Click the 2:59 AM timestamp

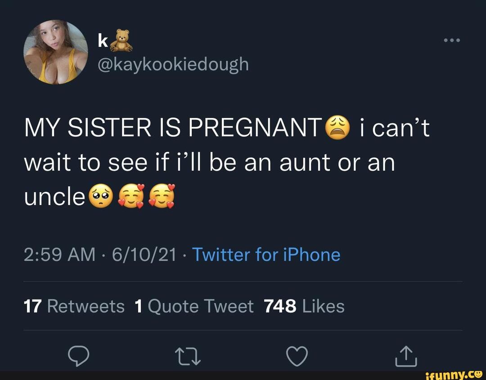coord(59,255)
